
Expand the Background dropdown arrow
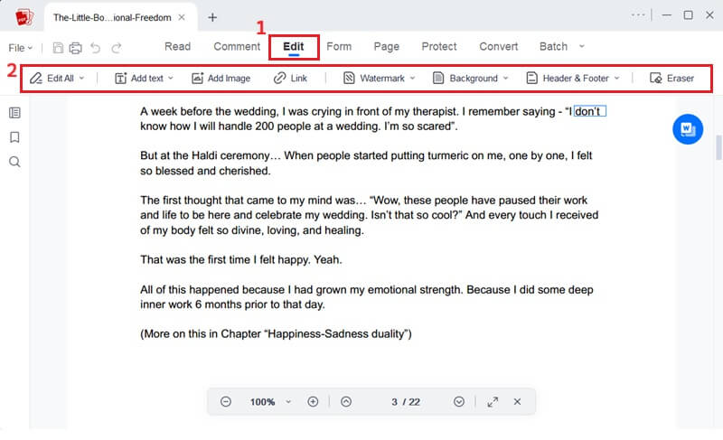505,79
